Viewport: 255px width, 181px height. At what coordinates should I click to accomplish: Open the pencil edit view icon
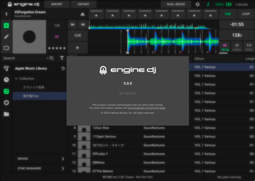click(6, 37)
